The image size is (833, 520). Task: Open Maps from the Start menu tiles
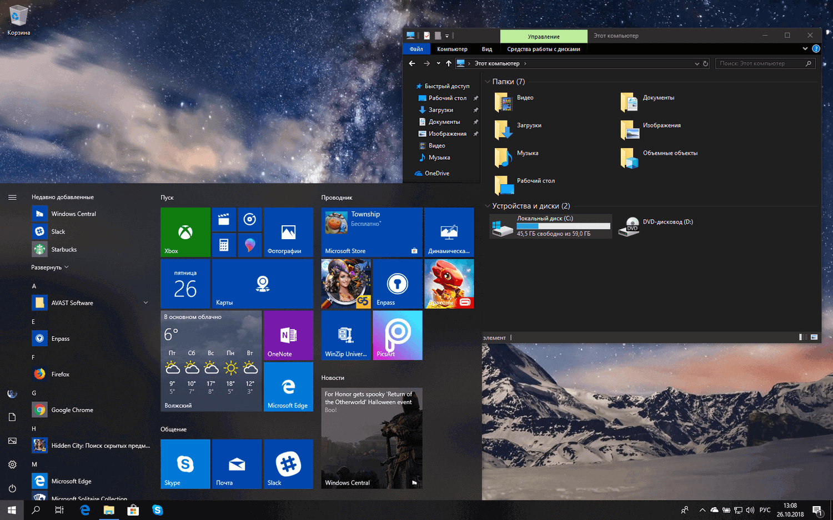(x=262, y=284)
